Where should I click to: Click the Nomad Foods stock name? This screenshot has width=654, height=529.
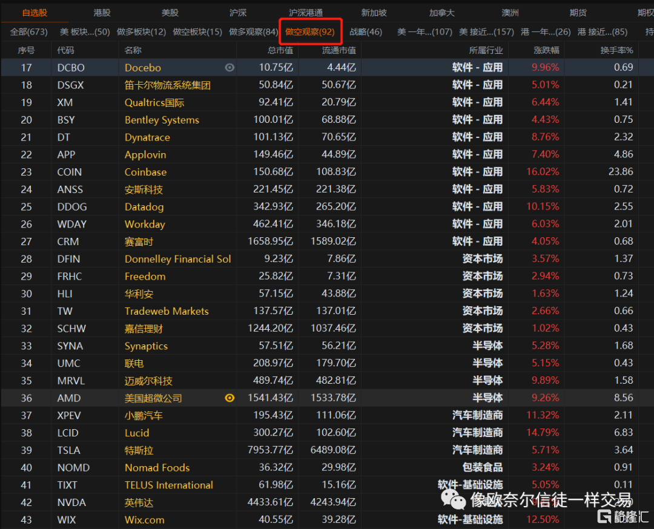click(157, 468)
